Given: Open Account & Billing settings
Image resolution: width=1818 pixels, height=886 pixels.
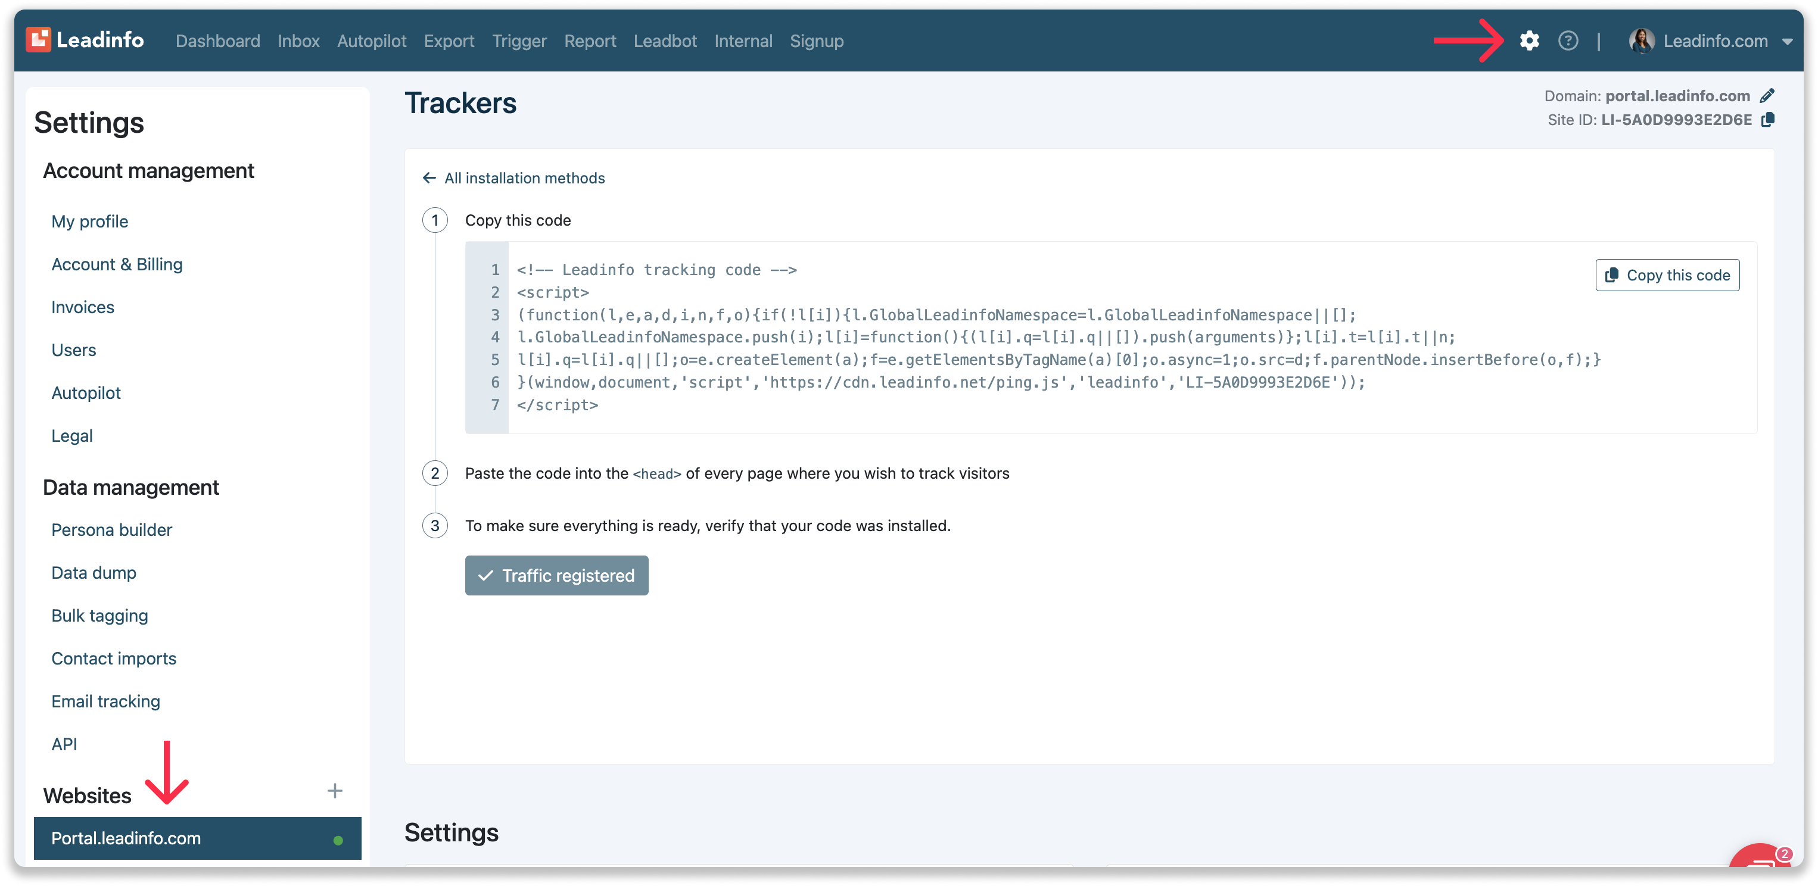Looking at the screenshot, I should click(117, 264).
